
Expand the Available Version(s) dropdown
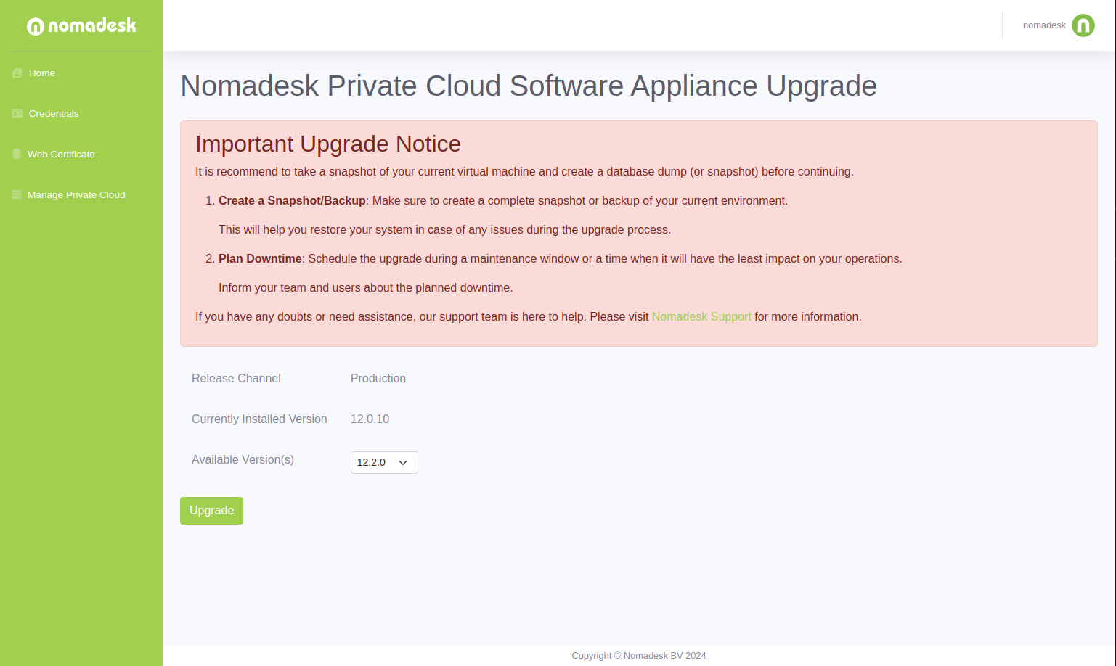click(384, 462)
